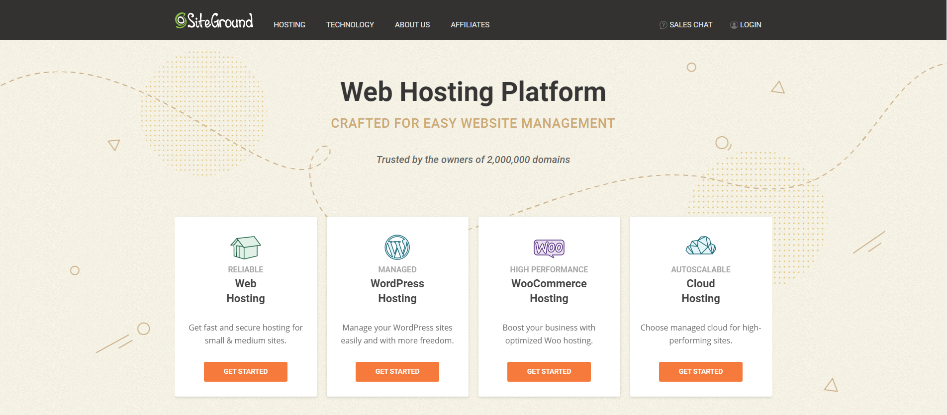The height and width of the screenshot is (415, 947).
Task: Click the RELIABLE label
Action: (x=246, y=269)
